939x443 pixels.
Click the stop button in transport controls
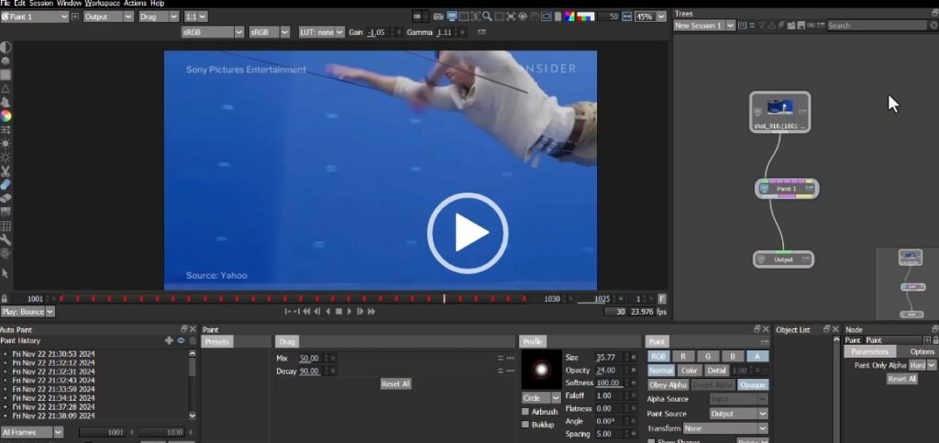[338, 311]
